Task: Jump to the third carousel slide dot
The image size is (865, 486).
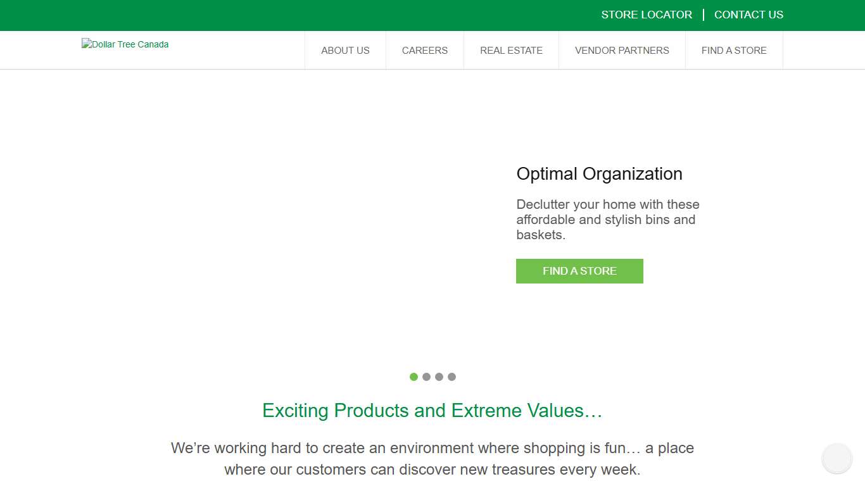Action: point(439,377)
